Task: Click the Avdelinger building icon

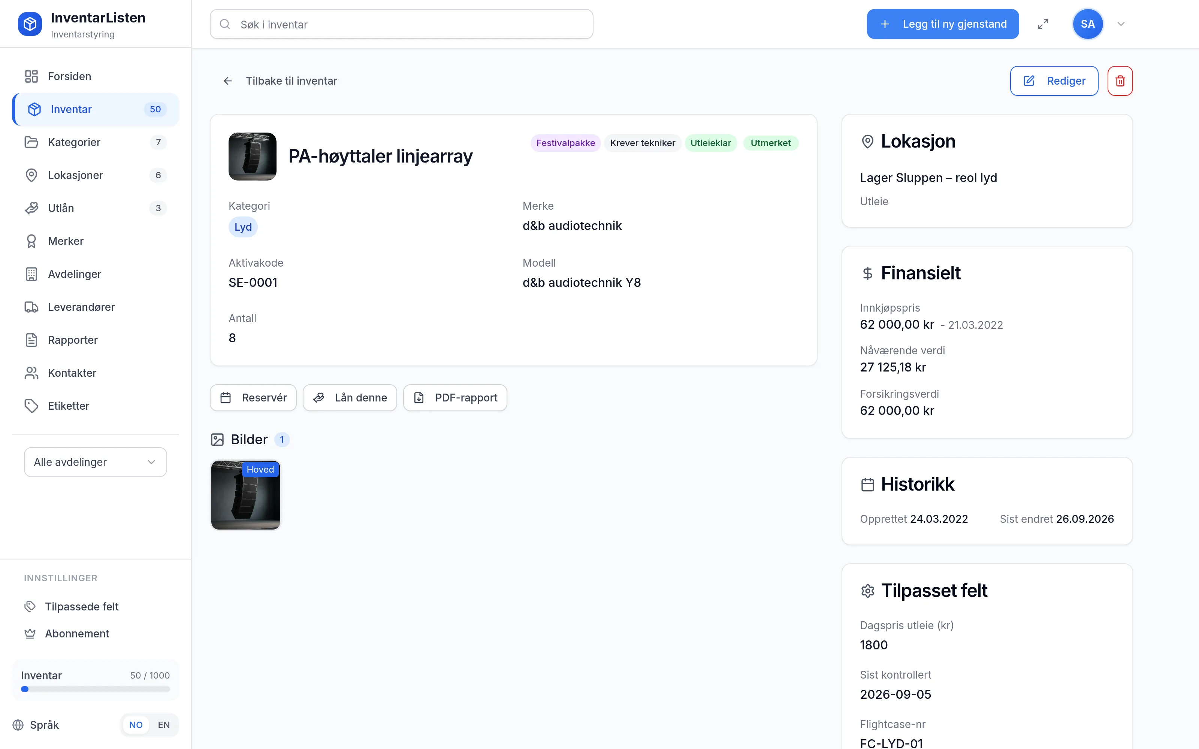Action: (x=31, y=274)
